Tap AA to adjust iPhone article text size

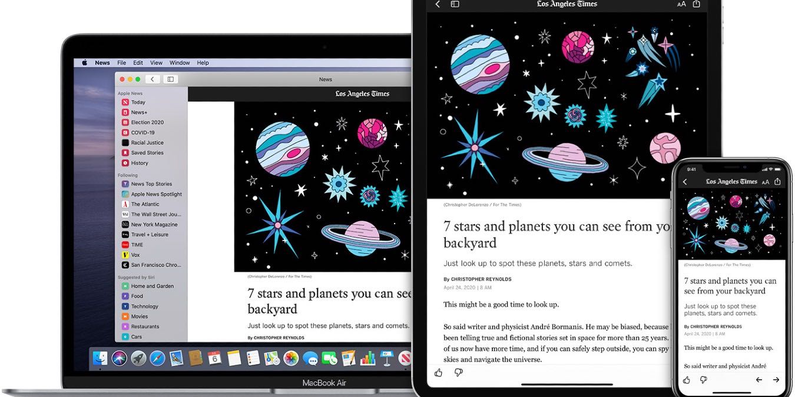[x=766, y=182]
